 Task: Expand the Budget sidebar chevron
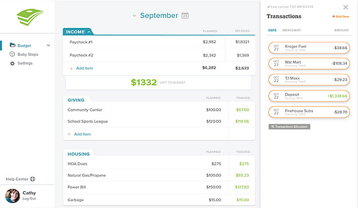pos(49,45)
